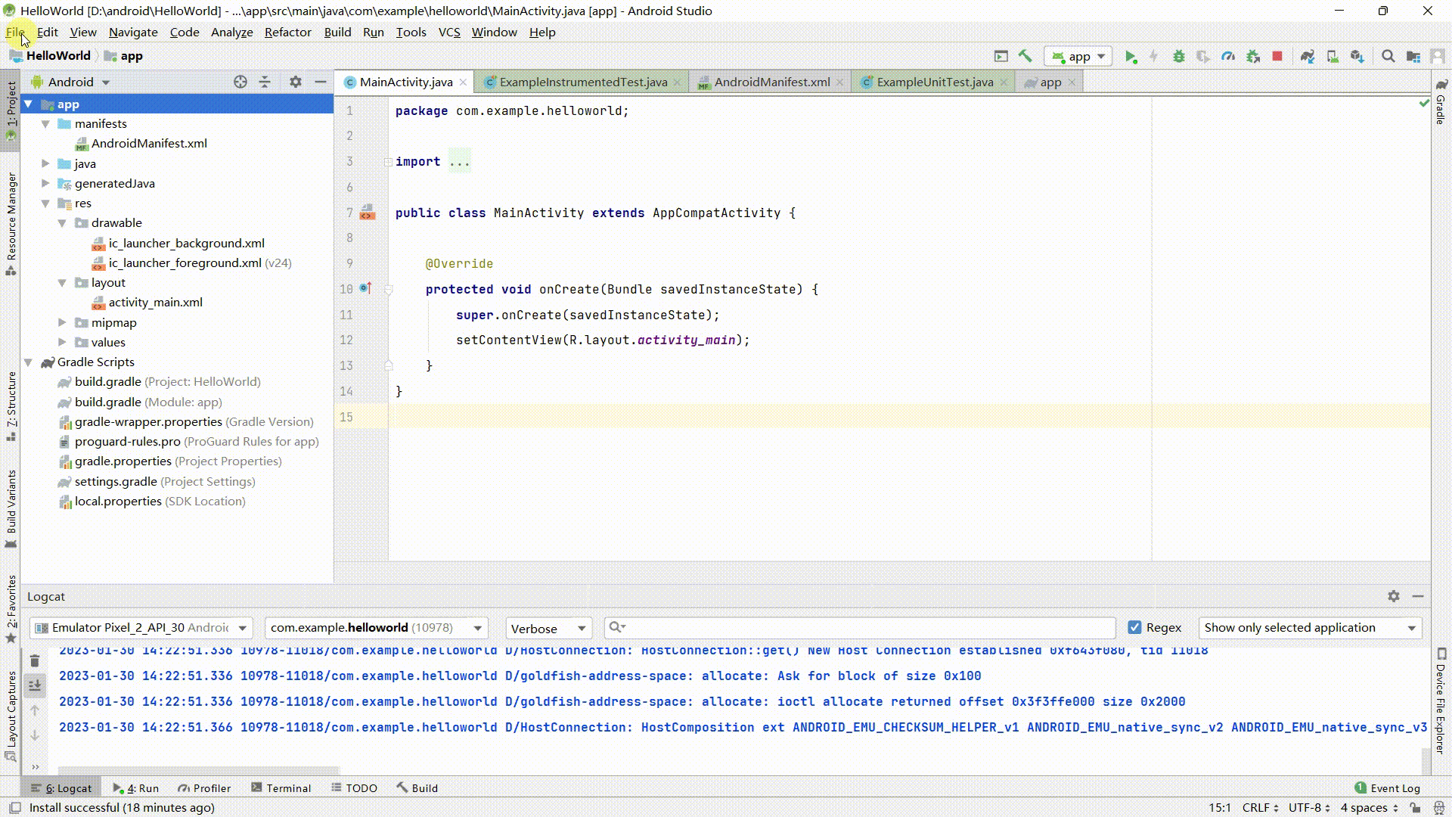The image size is (1452, 817).
Task: Open the AVD Manager from the toolbar
Action: coord(1333,56)
